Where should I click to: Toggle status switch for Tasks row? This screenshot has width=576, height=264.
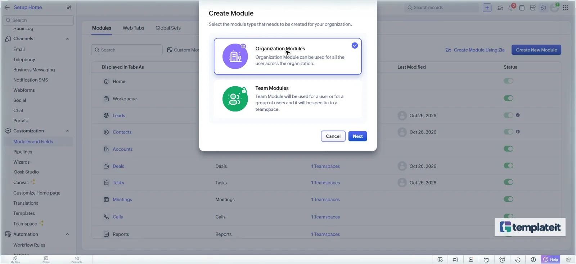click(508, 182)
